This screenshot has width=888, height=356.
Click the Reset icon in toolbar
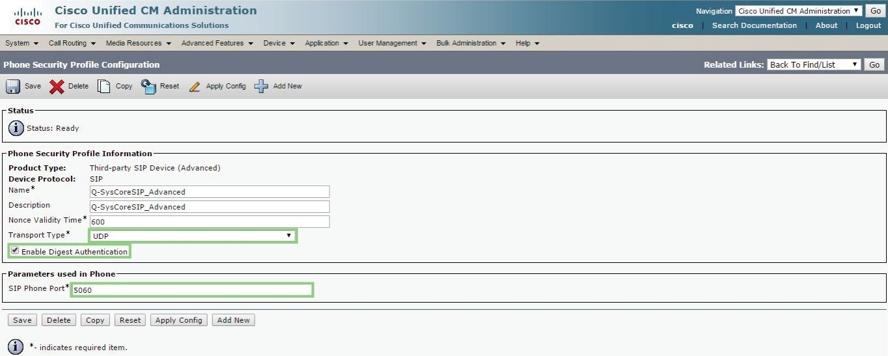point(148,87)
